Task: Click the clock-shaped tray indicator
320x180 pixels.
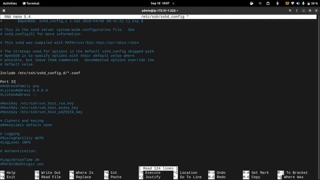Action: tap(260, 3)
